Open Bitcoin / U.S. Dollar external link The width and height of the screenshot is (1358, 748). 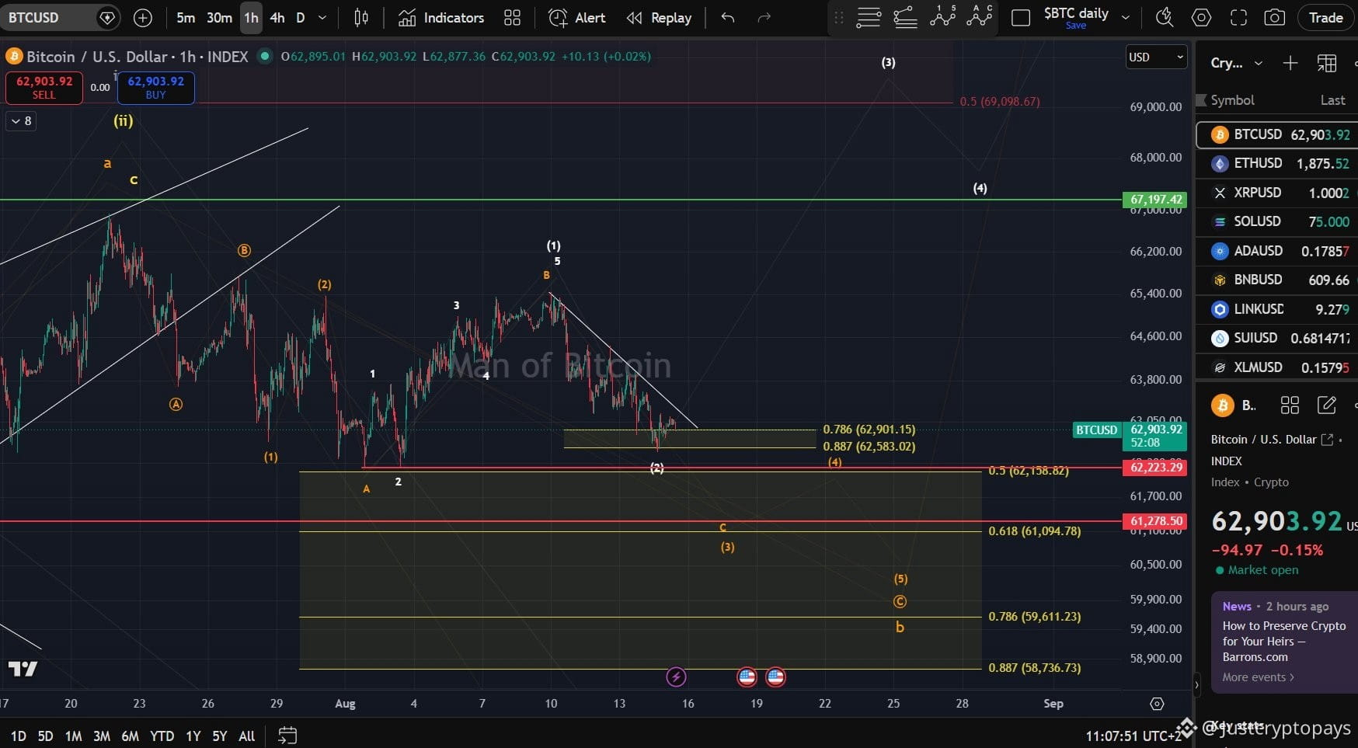coord(1327,440)
